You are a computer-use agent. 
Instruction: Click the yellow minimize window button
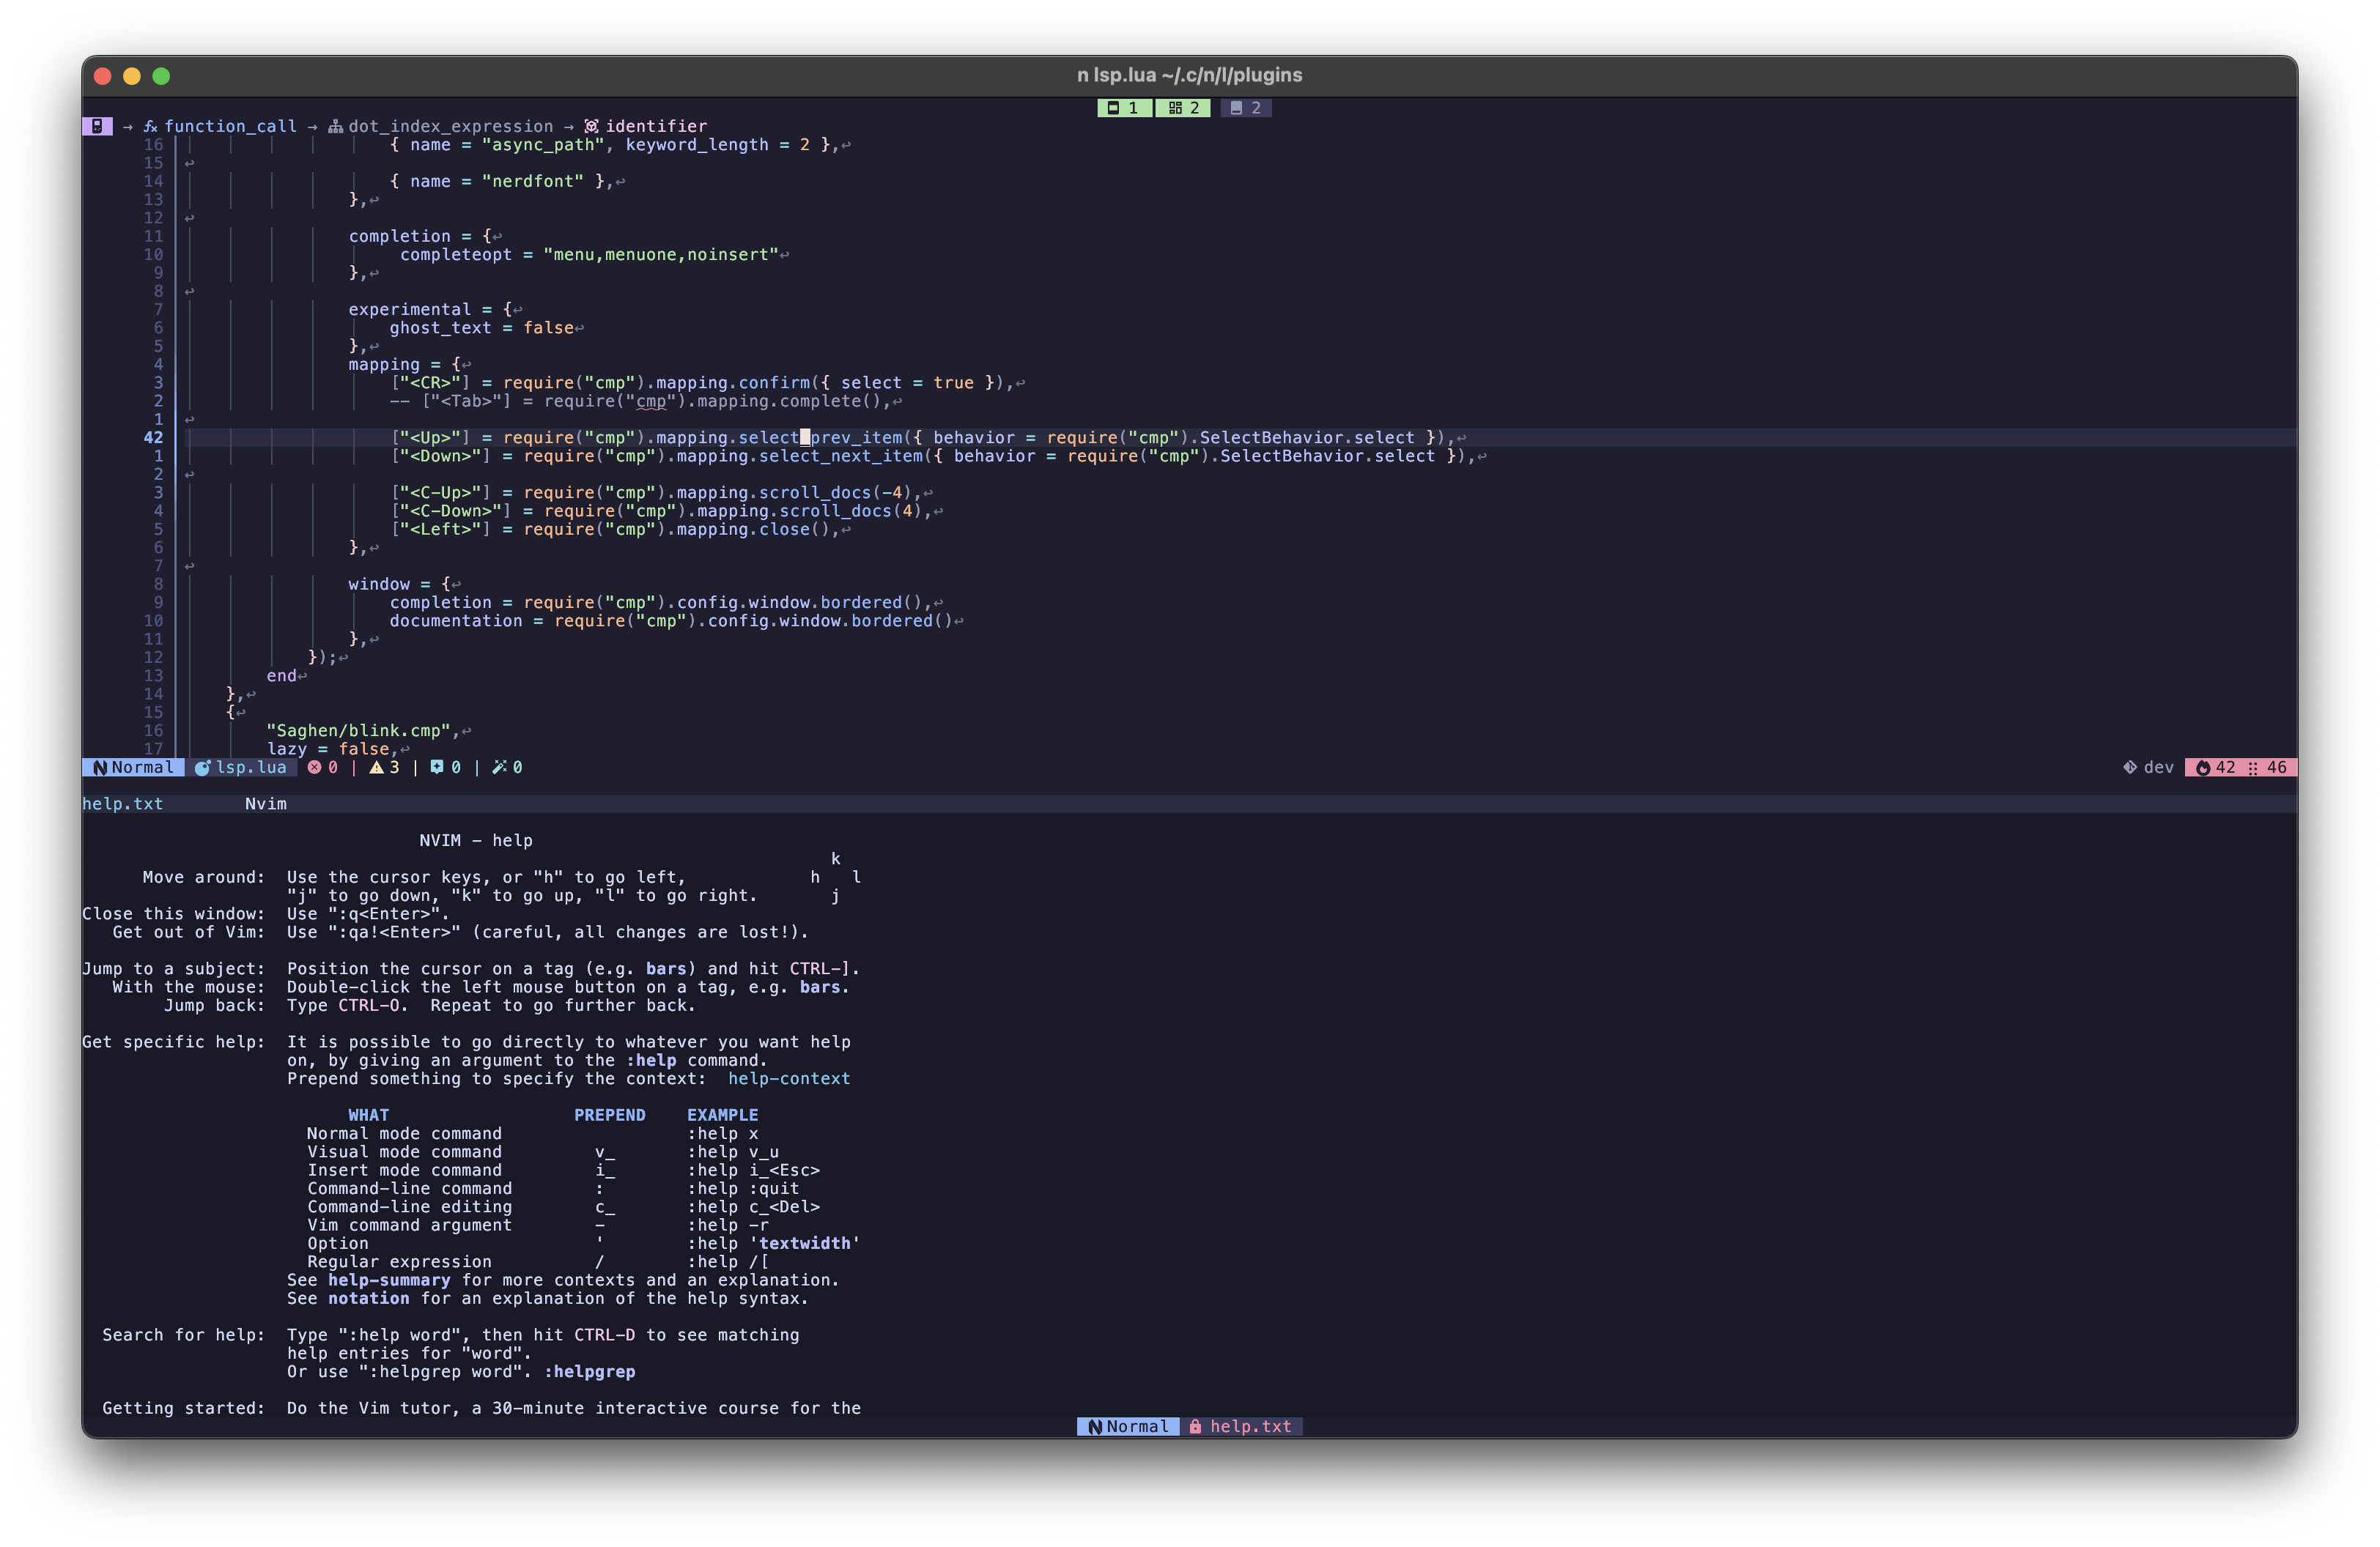[131, 76]
